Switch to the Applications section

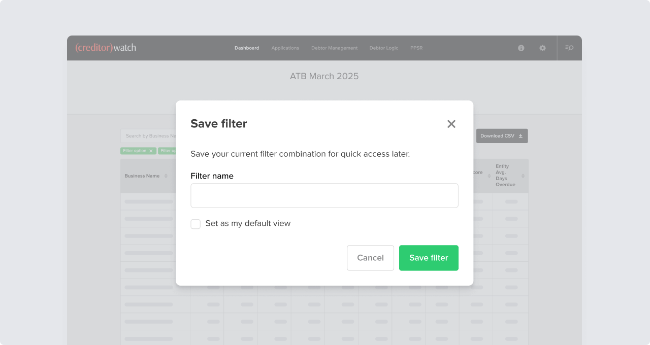[285, 48]
